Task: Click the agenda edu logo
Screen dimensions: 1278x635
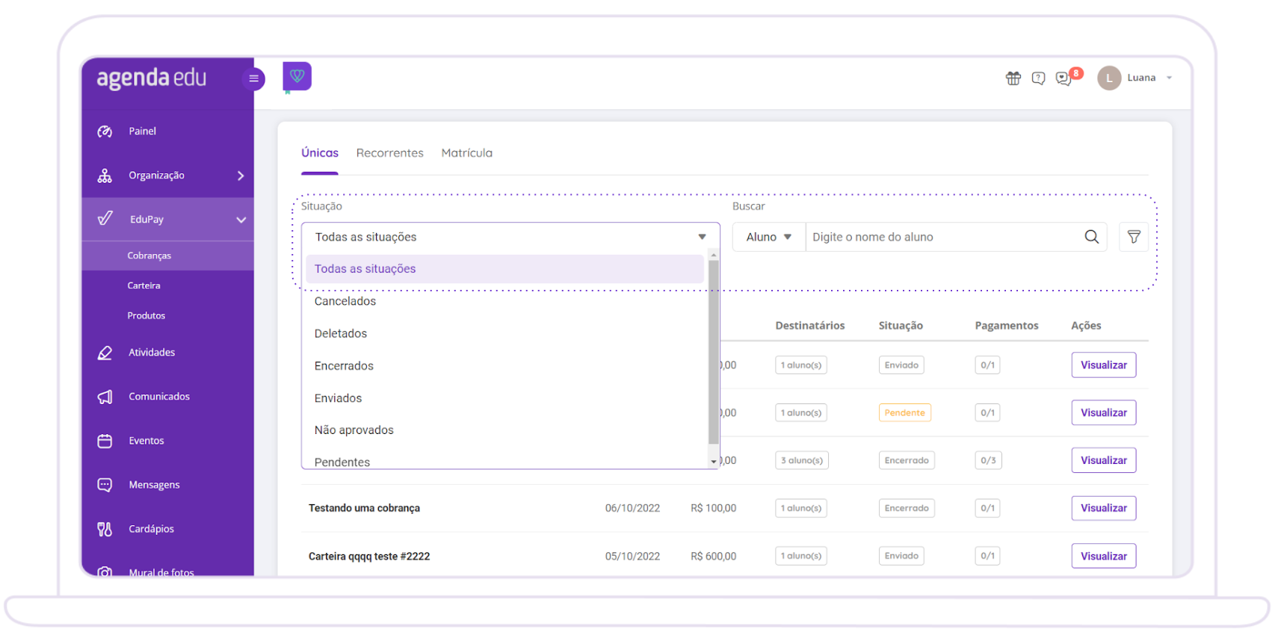Action: point(151,78)
